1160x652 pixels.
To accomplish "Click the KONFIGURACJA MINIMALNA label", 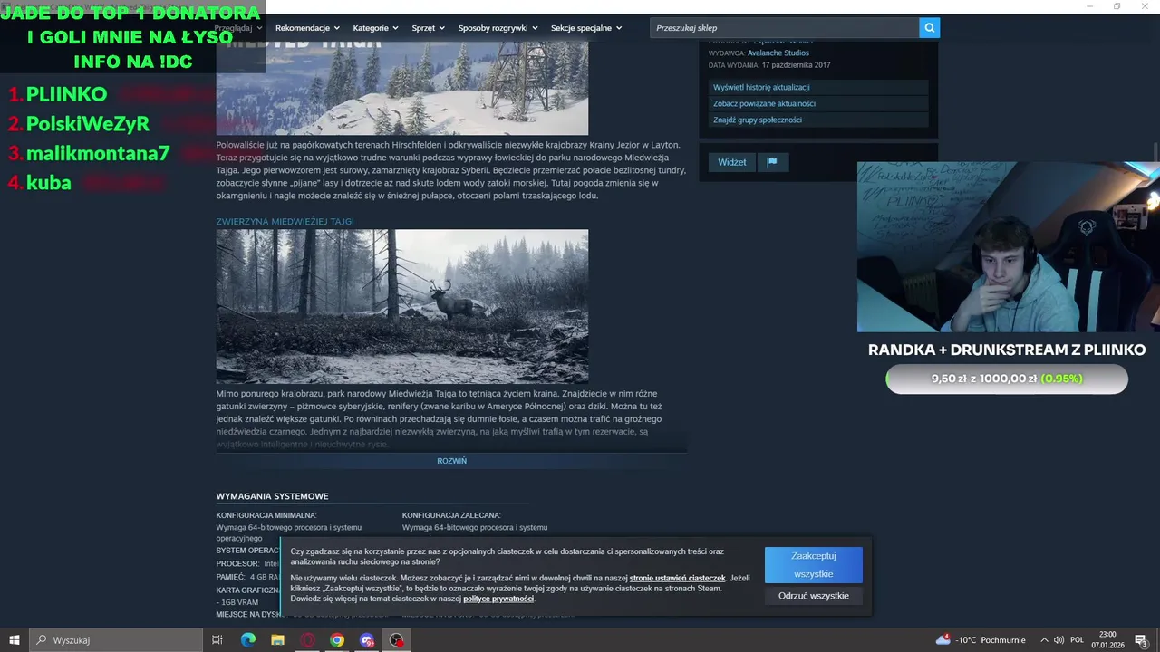I will (266, 515).
